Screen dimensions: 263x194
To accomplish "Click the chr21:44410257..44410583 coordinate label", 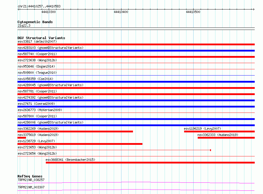I will point(39,6).
